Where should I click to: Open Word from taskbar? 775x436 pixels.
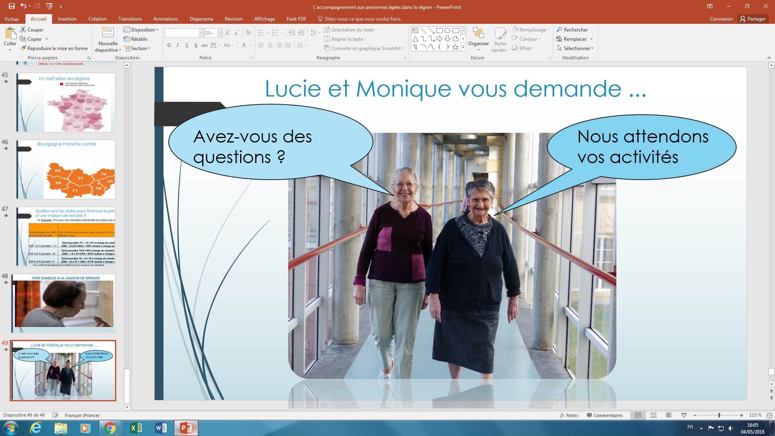(161, 428)
